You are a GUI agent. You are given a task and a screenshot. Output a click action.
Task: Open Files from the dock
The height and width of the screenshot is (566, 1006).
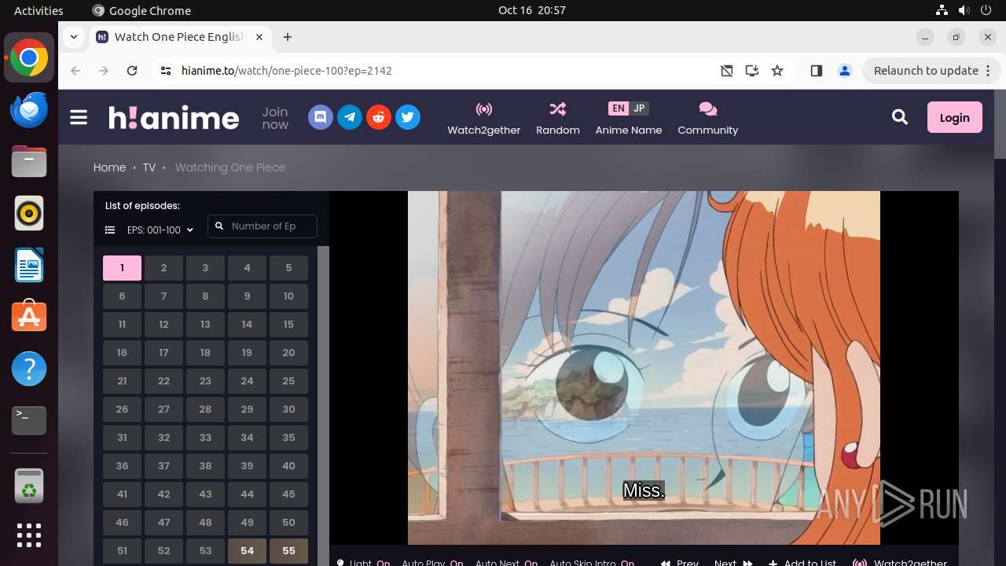click(x=29, y=161)
